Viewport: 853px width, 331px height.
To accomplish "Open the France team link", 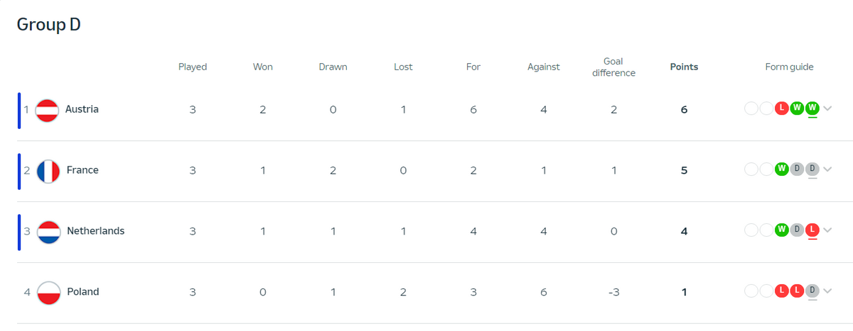I will coord(82,170).
